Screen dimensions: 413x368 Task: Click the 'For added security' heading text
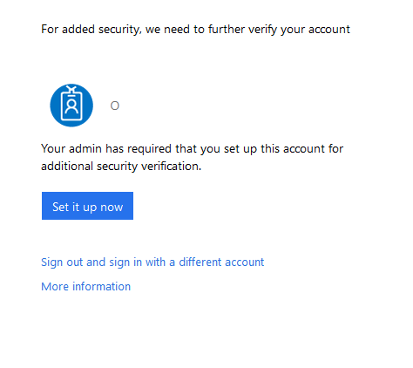tap(195, 30)
